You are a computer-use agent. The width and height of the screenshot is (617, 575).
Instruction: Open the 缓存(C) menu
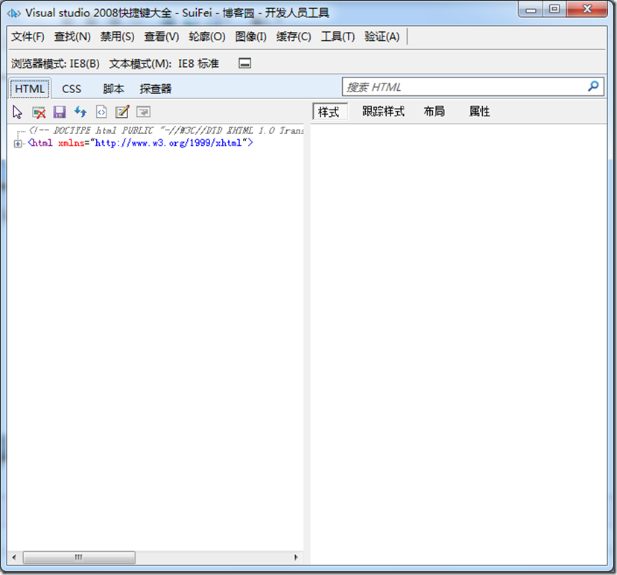[294, 36]
